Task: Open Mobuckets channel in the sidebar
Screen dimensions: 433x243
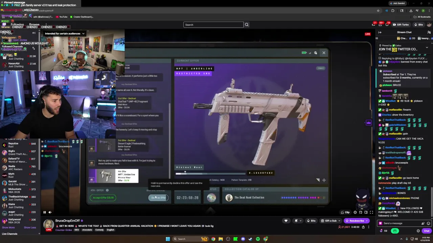Action: click(x=19, y=190)
